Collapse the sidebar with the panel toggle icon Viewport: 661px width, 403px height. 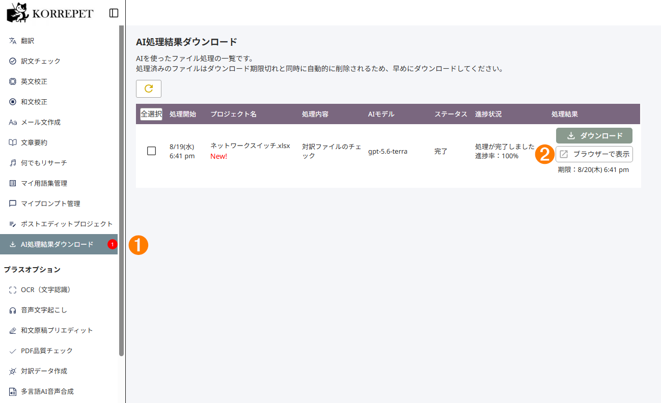[114, 13]
